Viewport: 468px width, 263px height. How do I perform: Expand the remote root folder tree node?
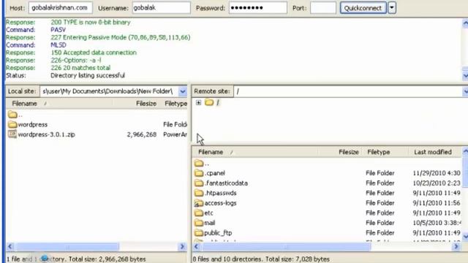pos(198,102)
